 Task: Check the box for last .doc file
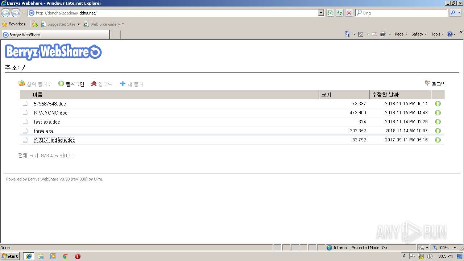point(25,140)
